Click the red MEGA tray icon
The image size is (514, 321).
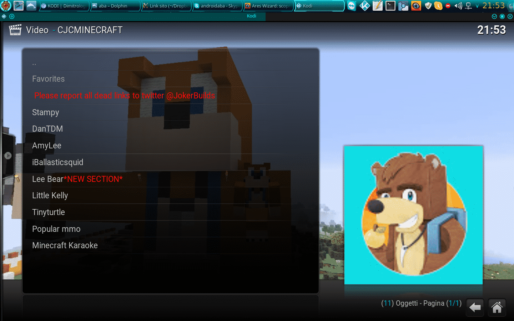tap(448, 6)
